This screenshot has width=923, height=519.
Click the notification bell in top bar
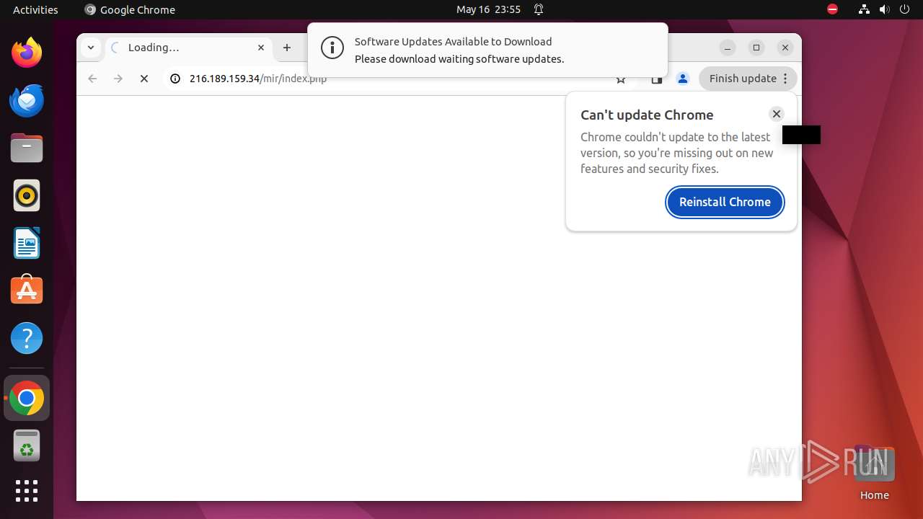(539, 9)
